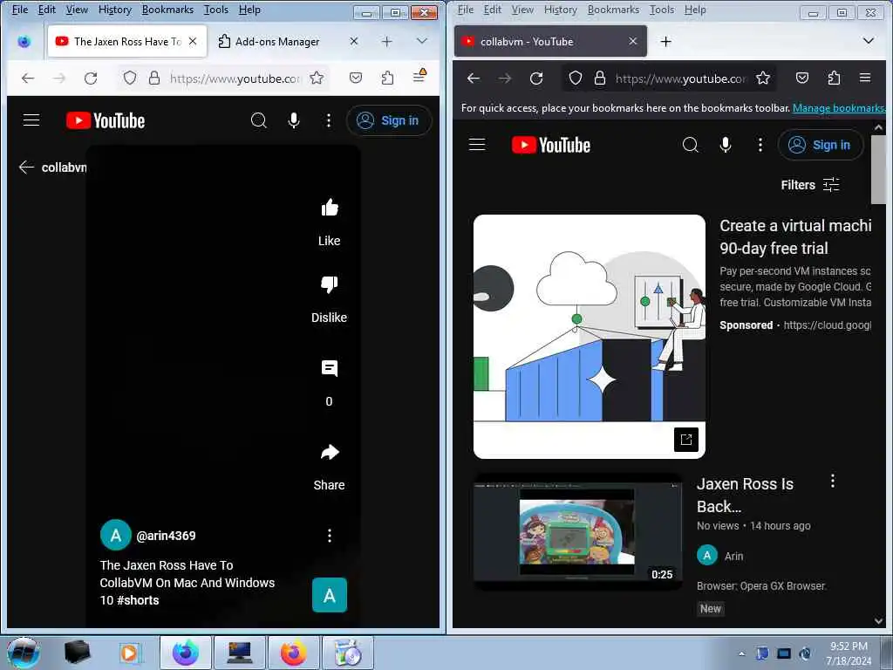
Task: Open YouTube guide menu in left window
Action: 31,120
